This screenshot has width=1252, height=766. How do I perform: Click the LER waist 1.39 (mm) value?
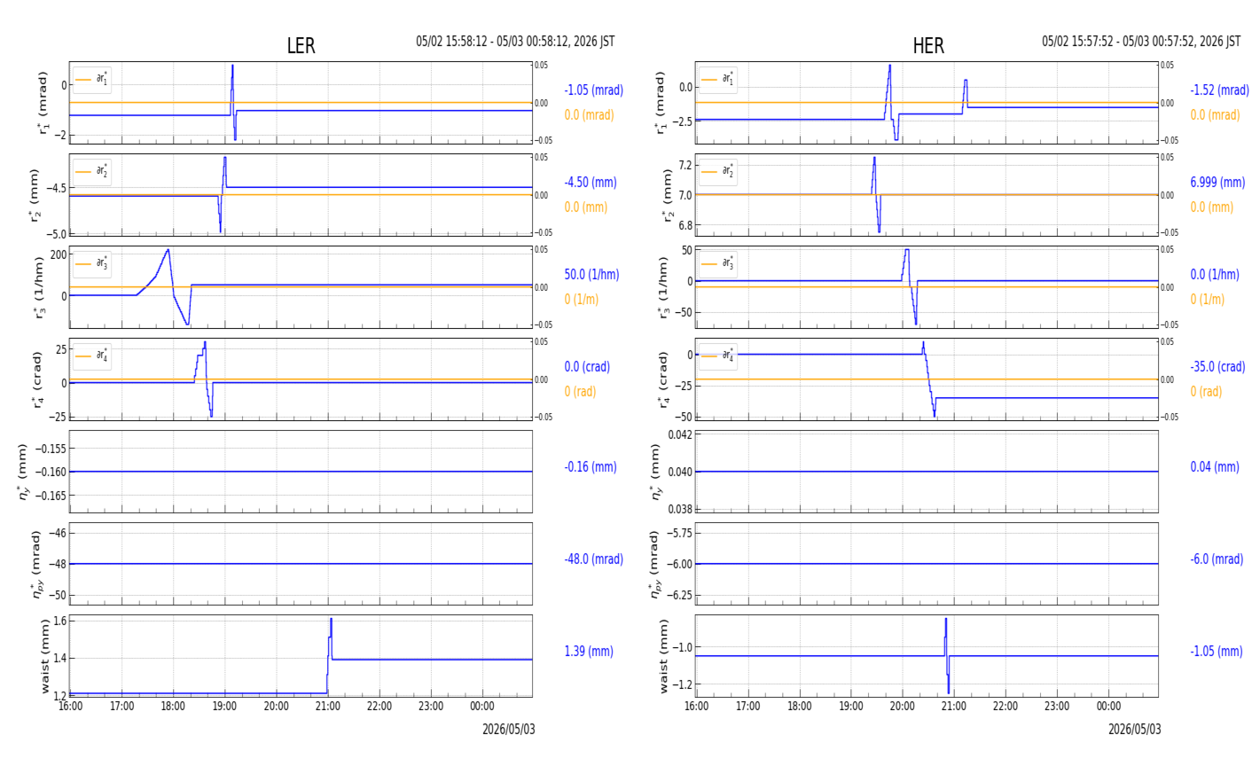(x=589, y=652)
